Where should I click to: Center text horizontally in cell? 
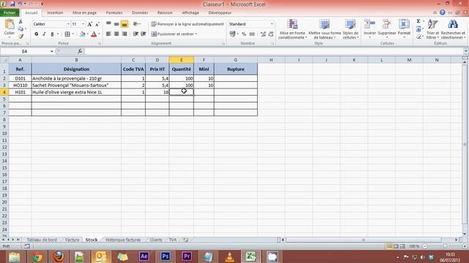click(x=117, y=34)
